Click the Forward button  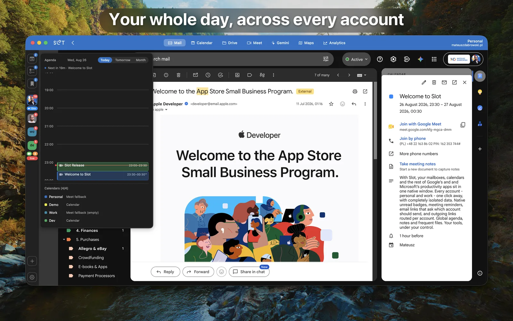tap(198, 272)
